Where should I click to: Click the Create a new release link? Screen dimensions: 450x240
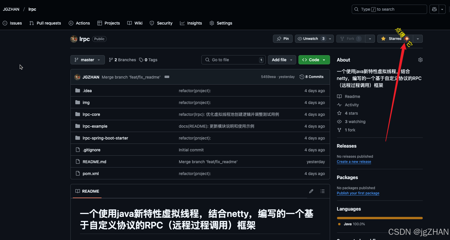pyautogui.click(x=354, y=162)
